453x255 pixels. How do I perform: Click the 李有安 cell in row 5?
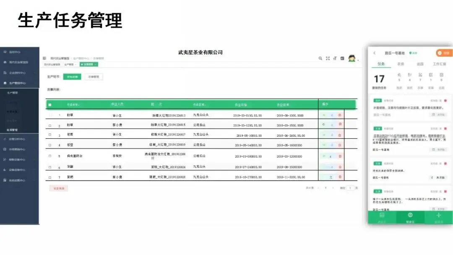point(117,156)
